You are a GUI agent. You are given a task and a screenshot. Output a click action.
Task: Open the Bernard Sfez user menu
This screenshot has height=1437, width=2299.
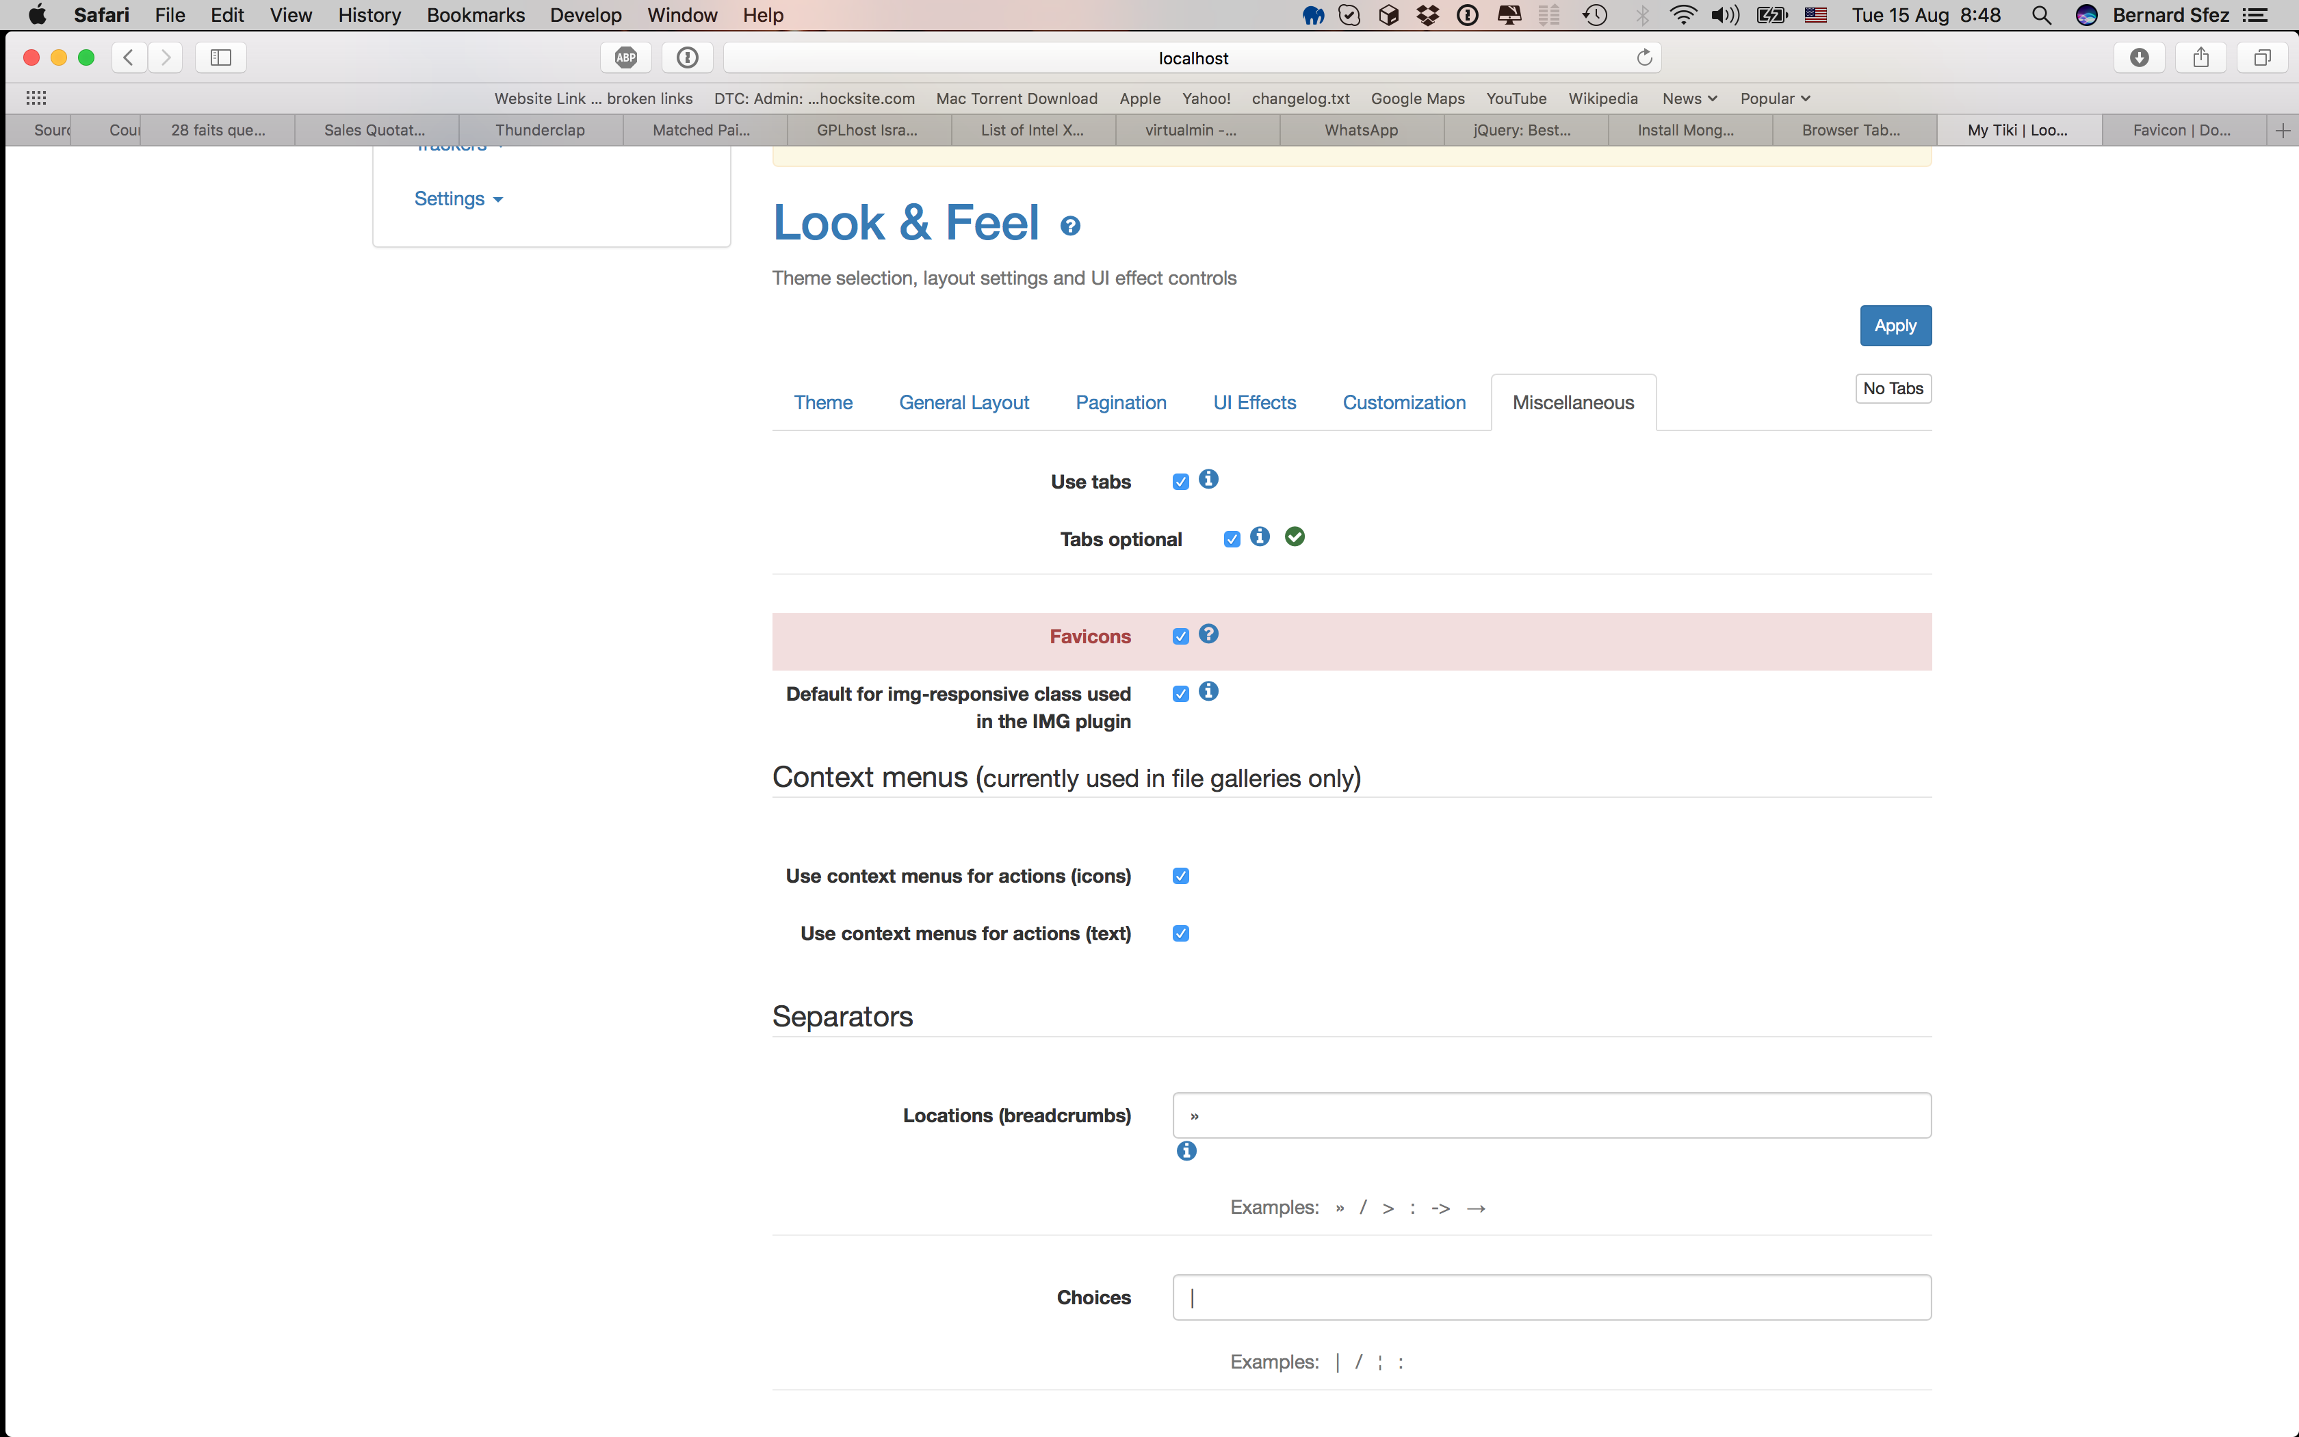(2170, 15)
